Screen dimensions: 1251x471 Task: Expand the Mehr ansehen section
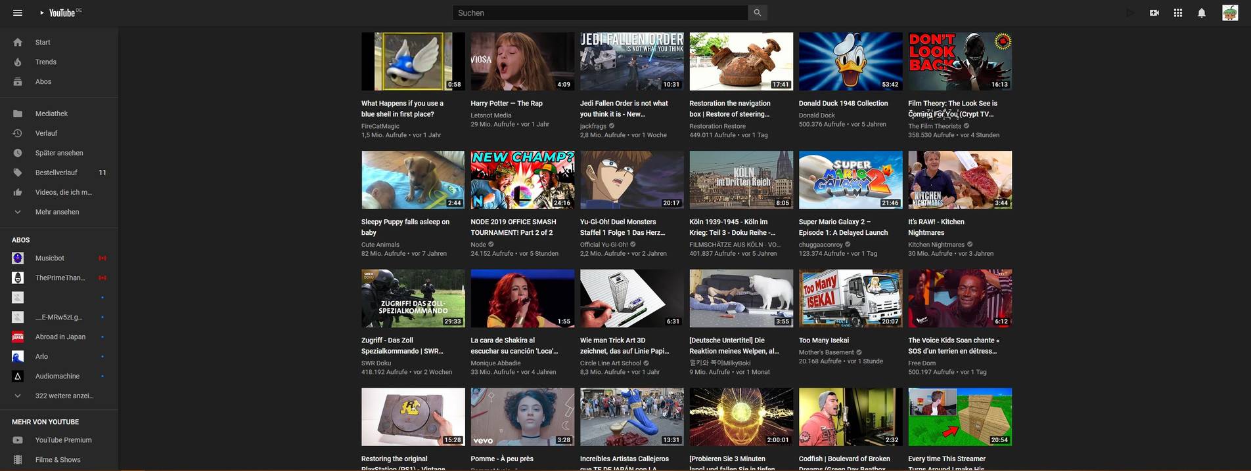click(59, 212)
